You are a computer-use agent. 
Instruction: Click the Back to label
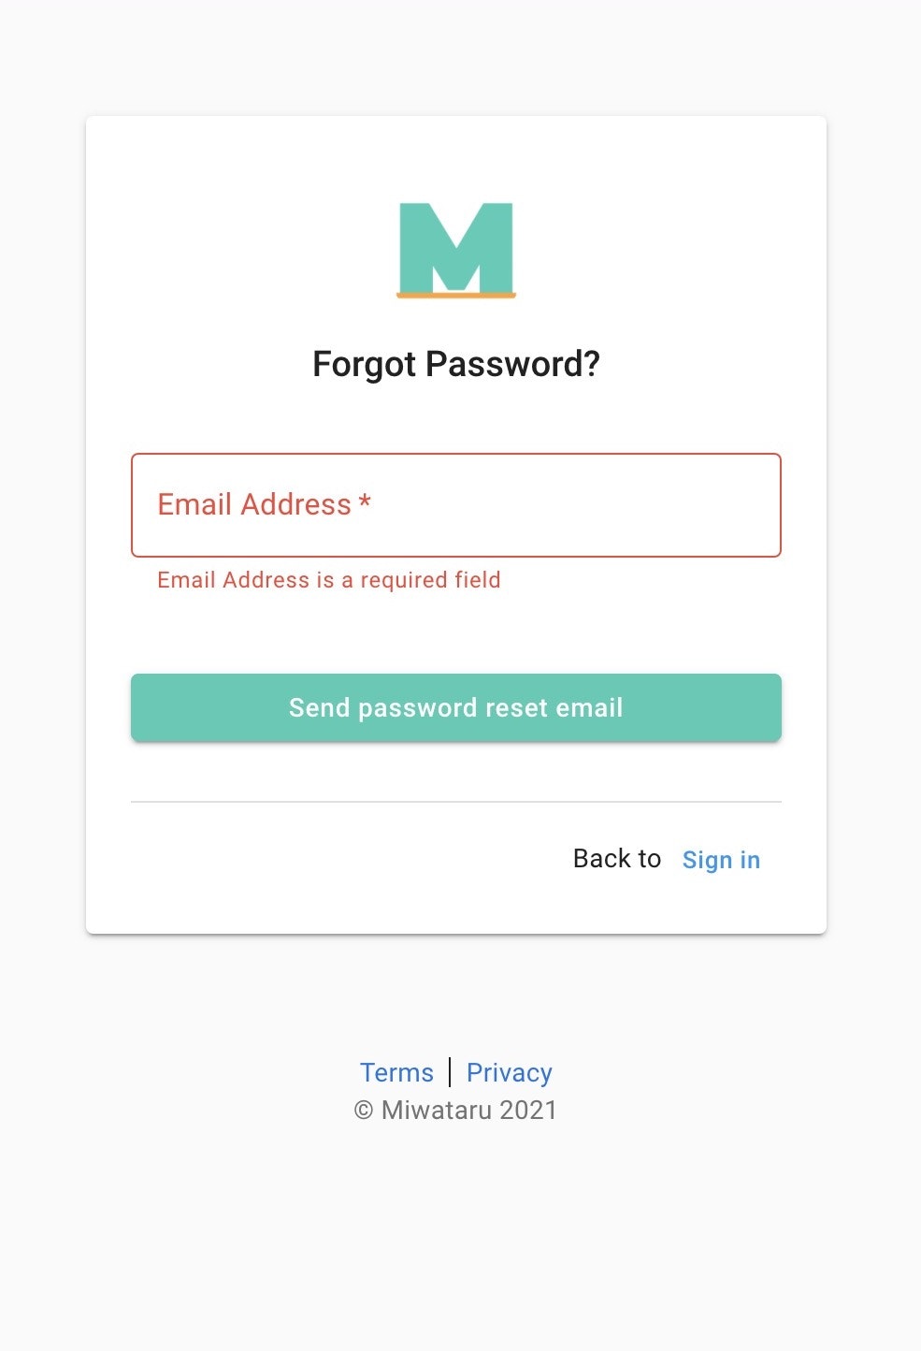[x=616, y=858]
